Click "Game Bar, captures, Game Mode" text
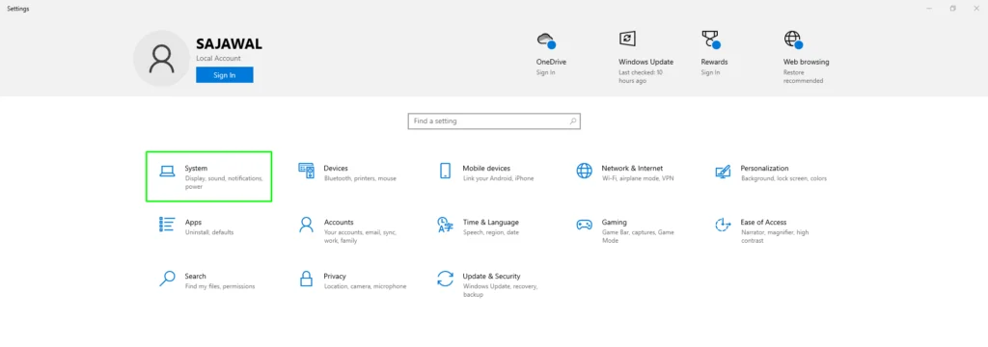Viewport: 988px width, 347px height. [x=638, y=236]
